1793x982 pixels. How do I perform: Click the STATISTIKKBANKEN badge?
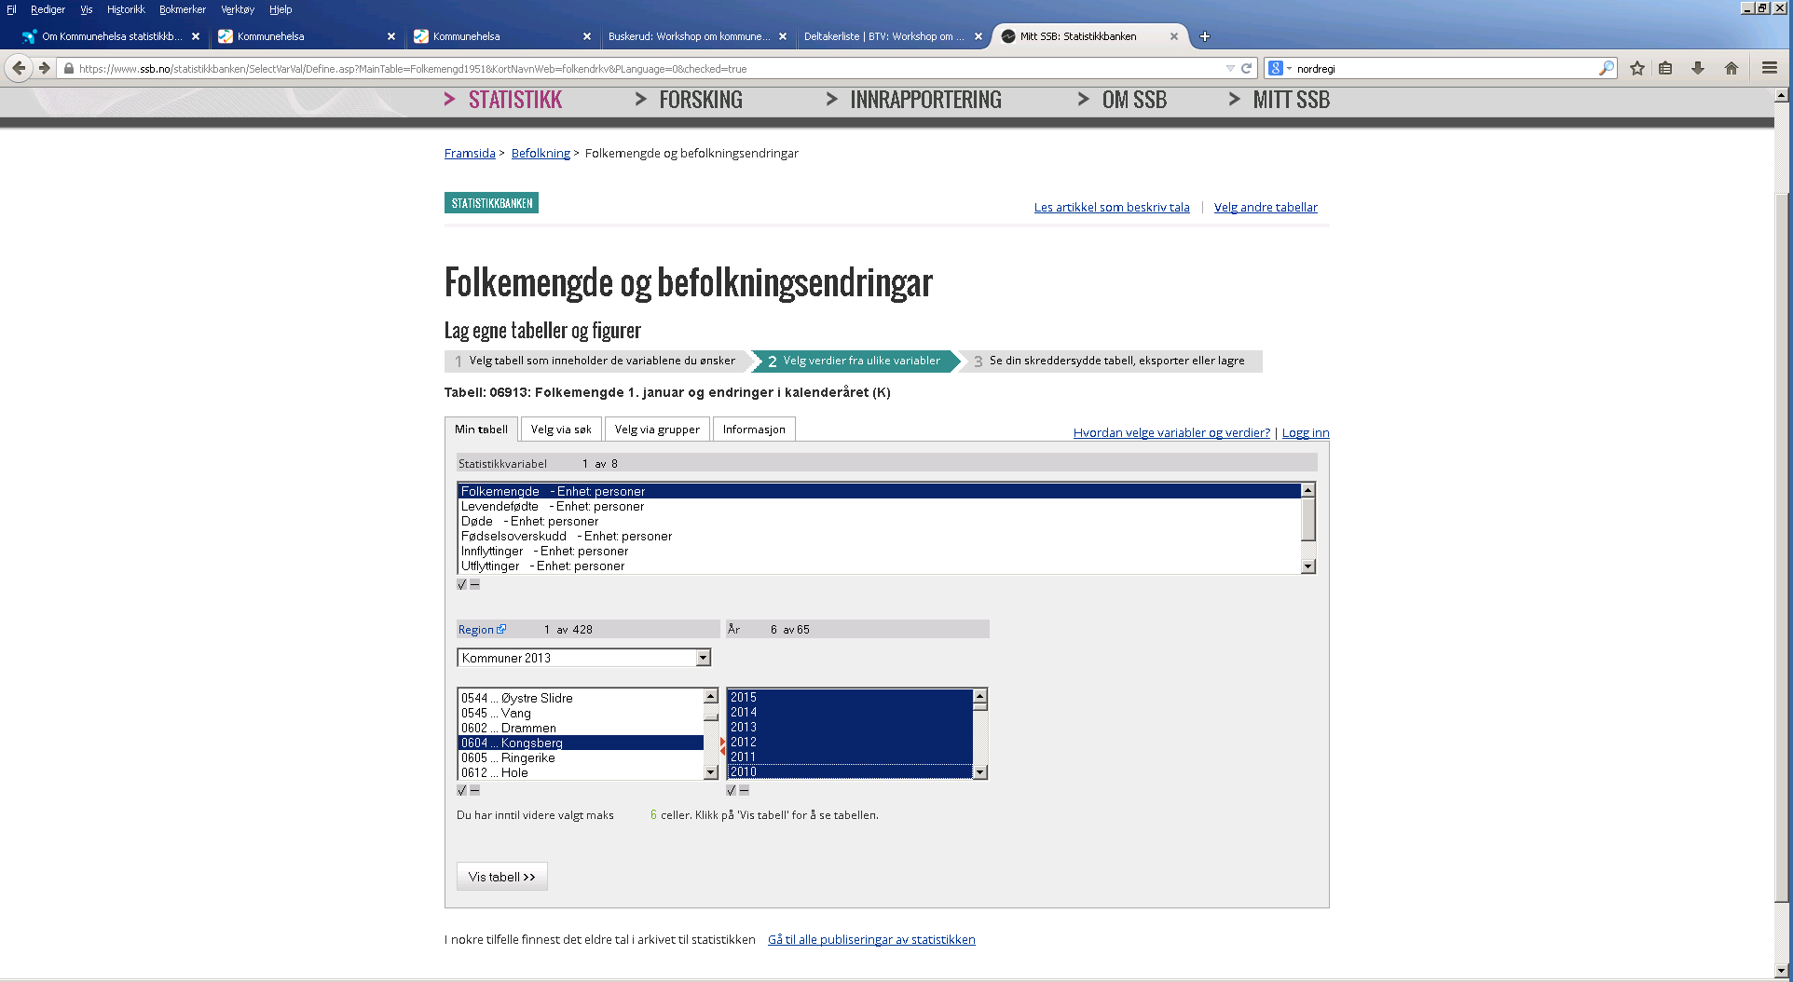click(x=492, y=203)
